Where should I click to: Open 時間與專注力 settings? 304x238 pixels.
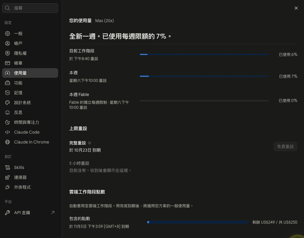click(x=30, y=122)
